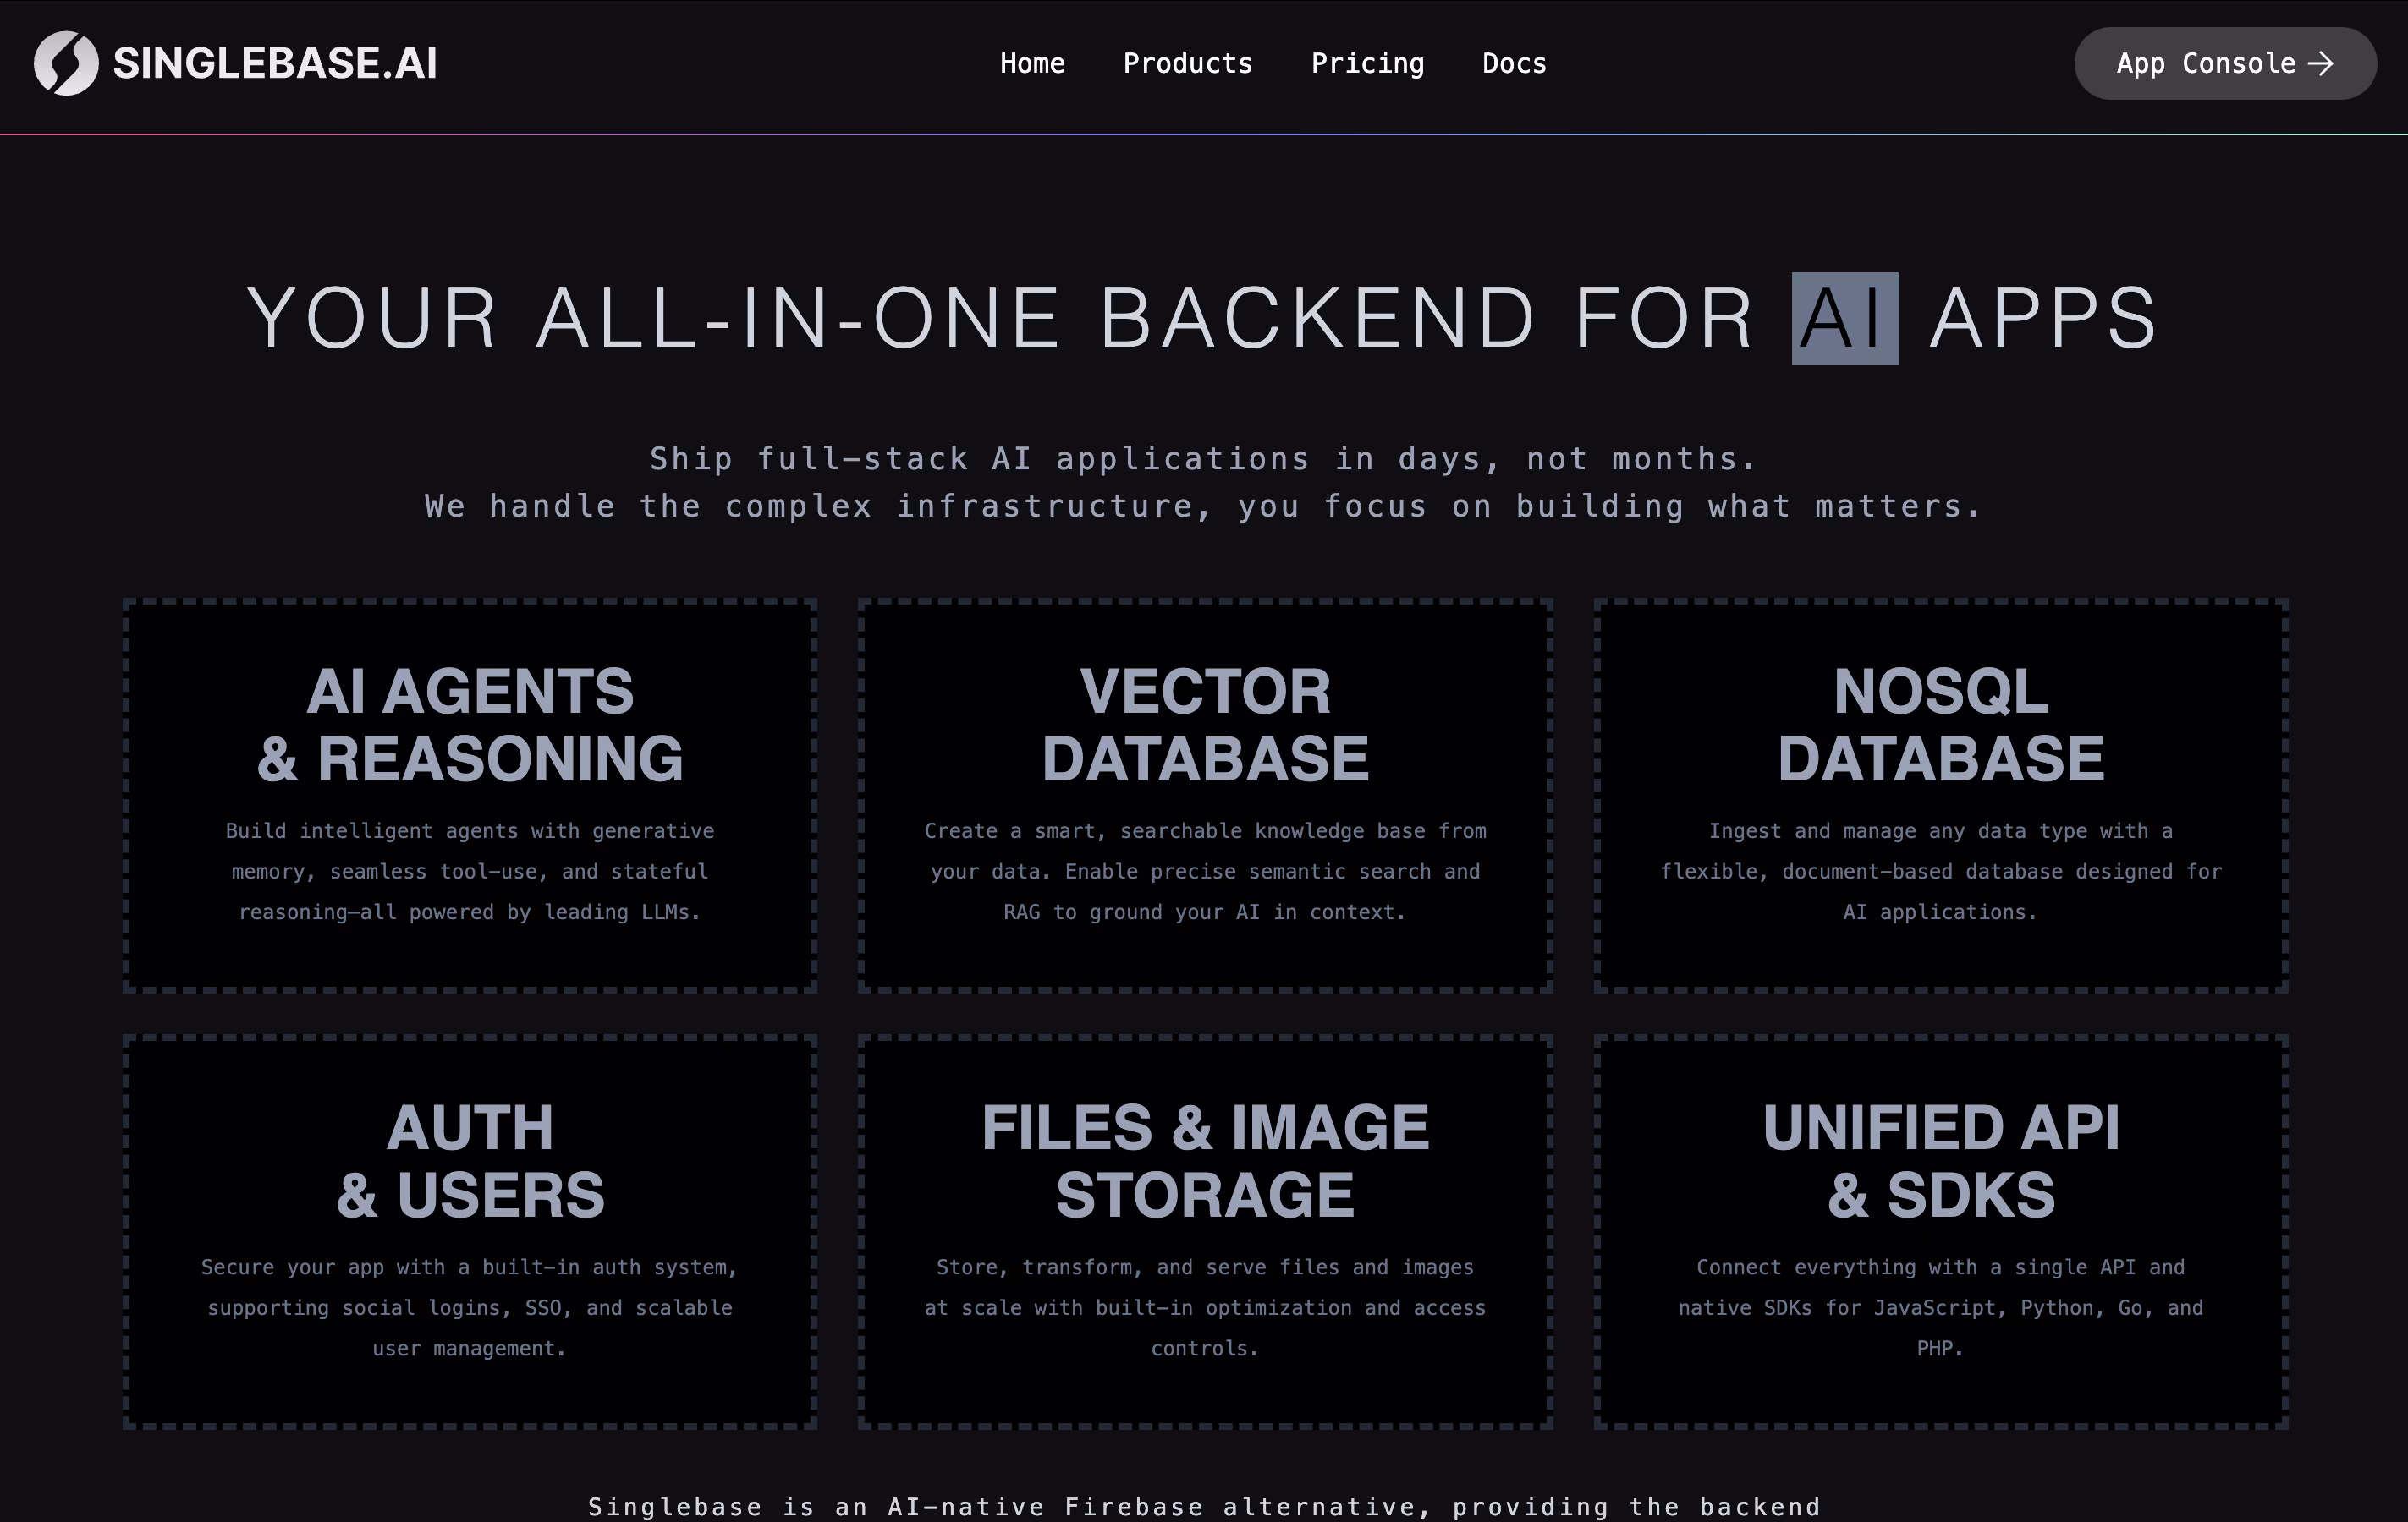This screenshot has height=1522, width=2408.
Task: Open the Docs nav item
Action: click(1514, 63)
